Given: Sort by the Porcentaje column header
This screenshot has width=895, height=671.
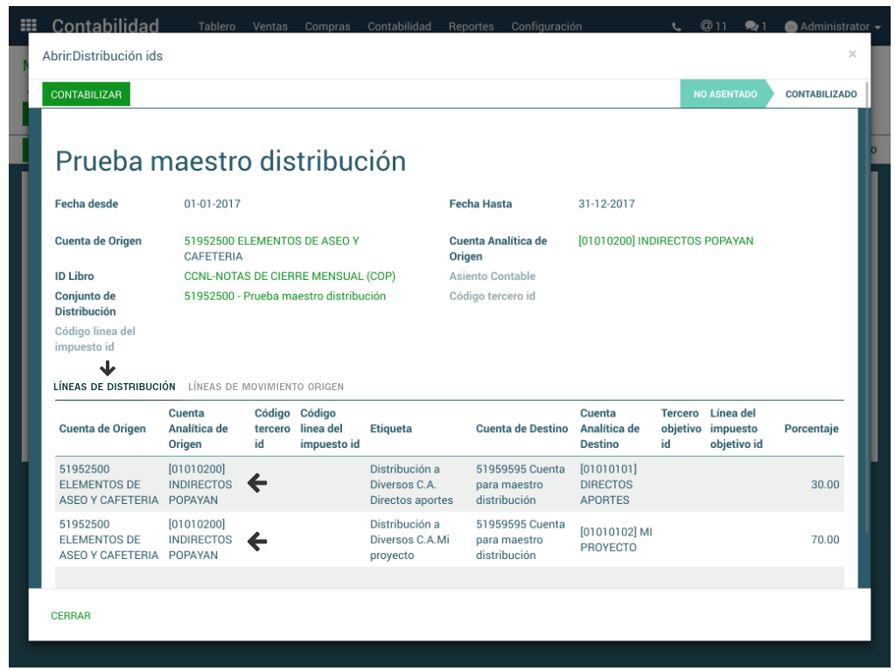Looking at the screenshot, I should 811,429.
